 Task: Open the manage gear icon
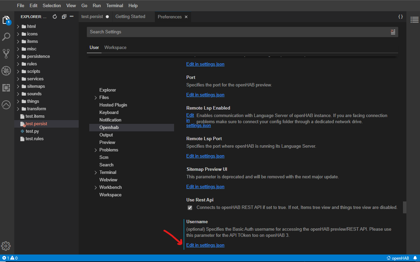(6, 246)
